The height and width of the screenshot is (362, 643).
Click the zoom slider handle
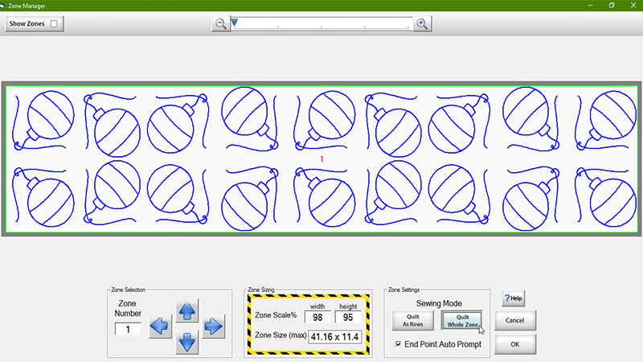click(234, 23)
